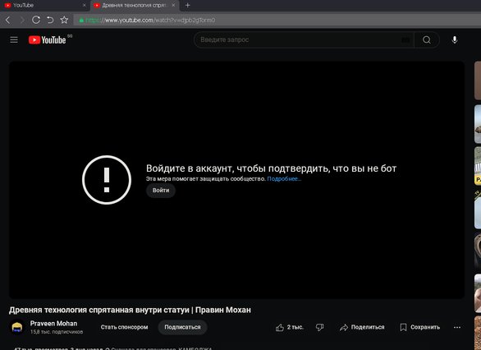
Task: Click the Войти sign-in button
Action: [161, 191]
